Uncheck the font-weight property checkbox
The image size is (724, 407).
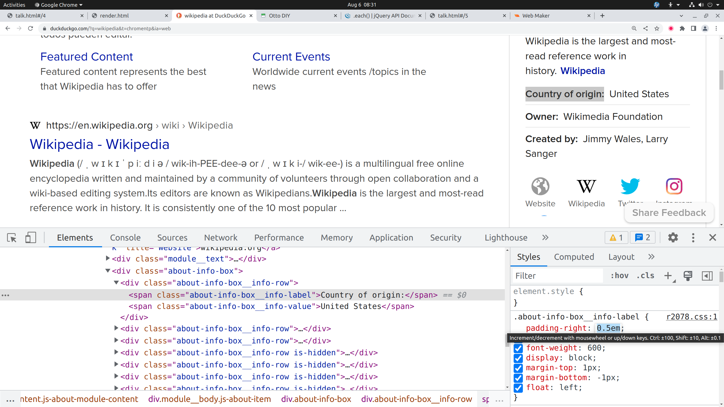pos(518,348)
